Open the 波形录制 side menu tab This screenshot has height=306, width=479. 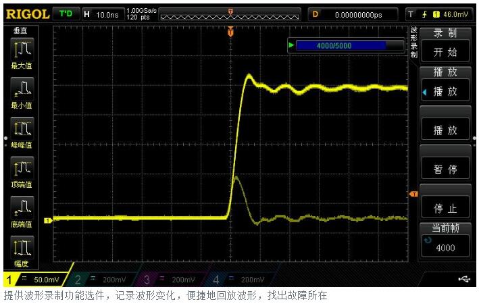click(x=413, y=42)
